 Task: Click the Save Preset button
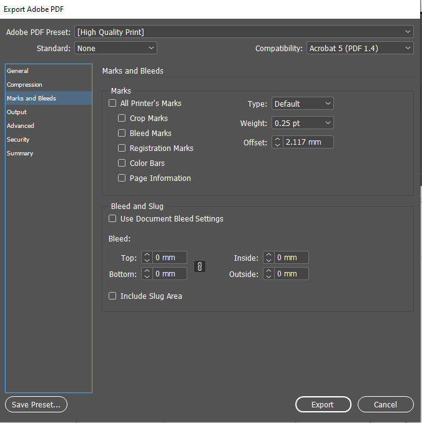[36, 404]
